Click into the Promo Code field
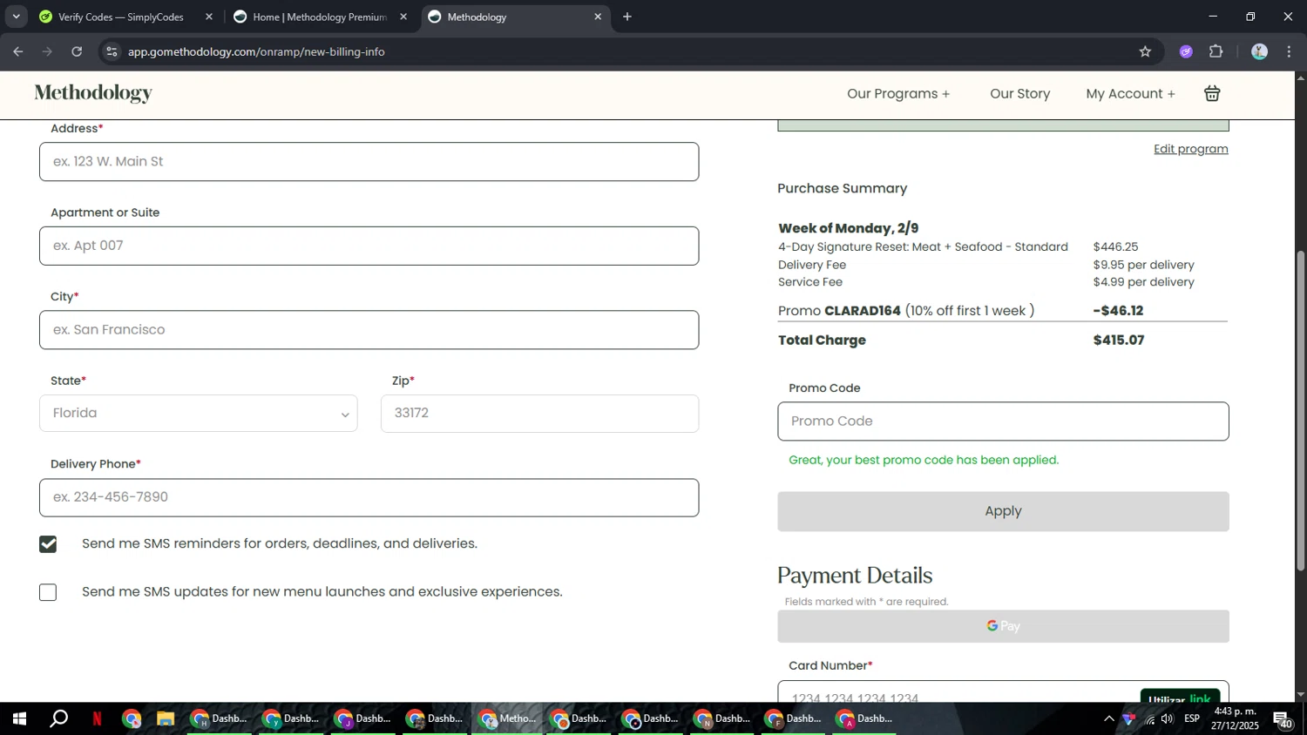1307x735 pixels. [1003, 421]
